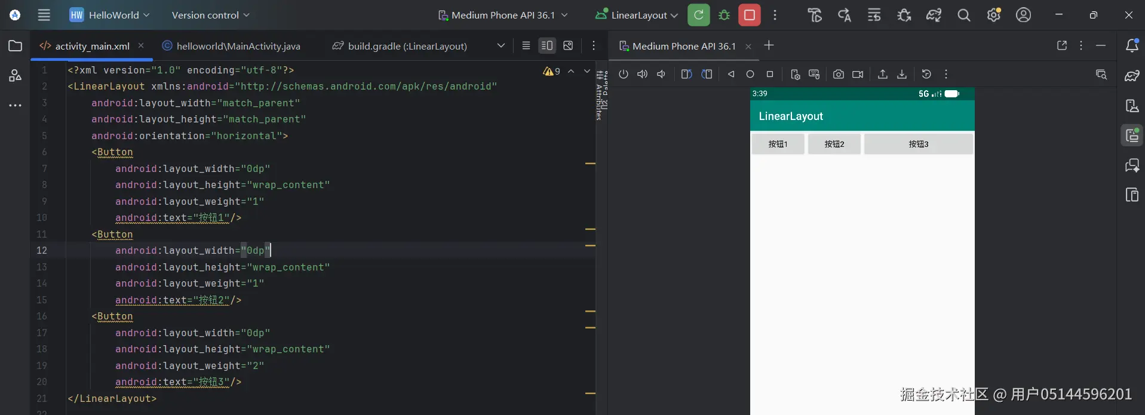Open editor tab options three-dot menu

594,45
